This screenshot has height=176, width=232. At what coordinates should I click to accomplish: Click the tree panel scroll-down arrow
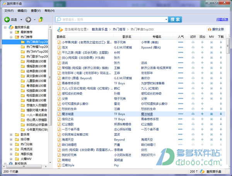coord(50,162)
